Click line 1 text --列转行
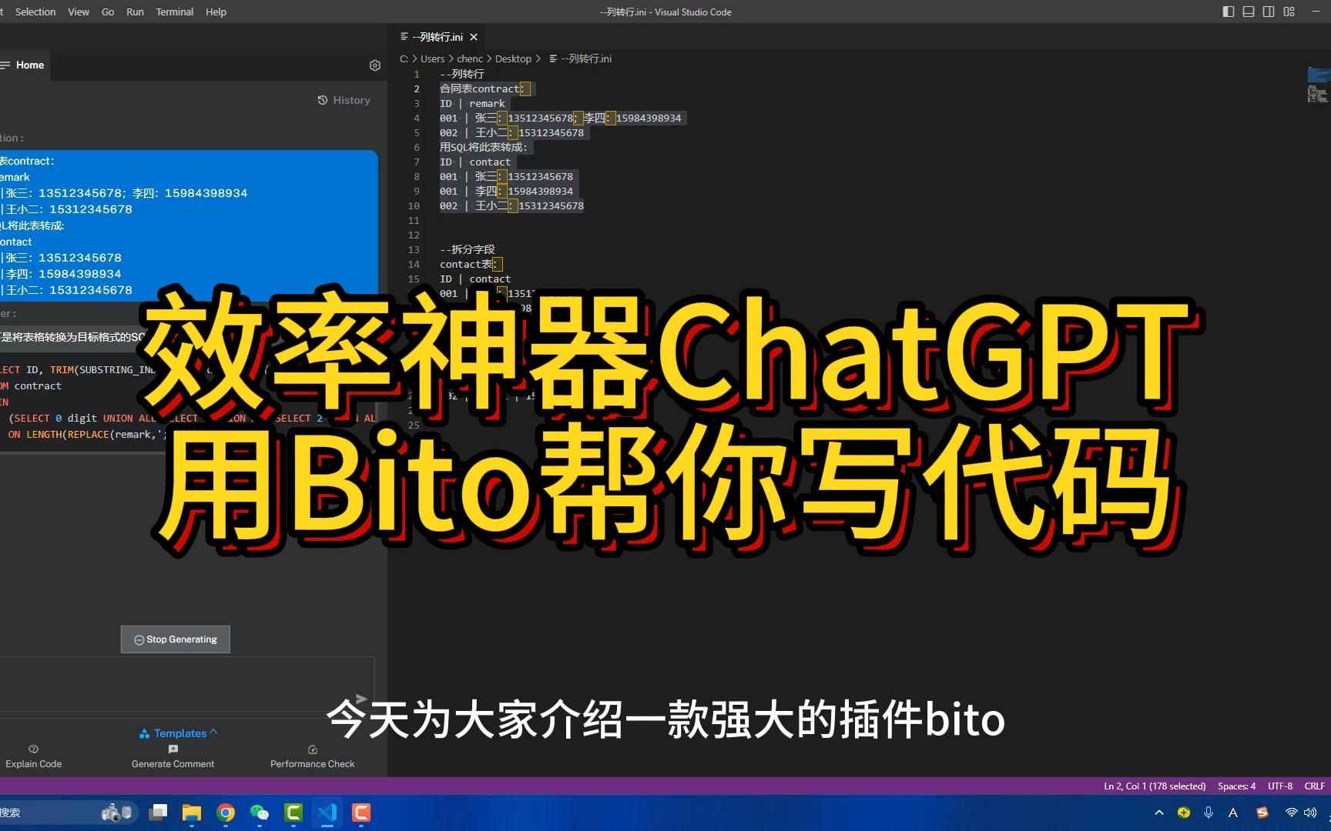Viewport: 1331px width, 831px height. tap(462, 74)
